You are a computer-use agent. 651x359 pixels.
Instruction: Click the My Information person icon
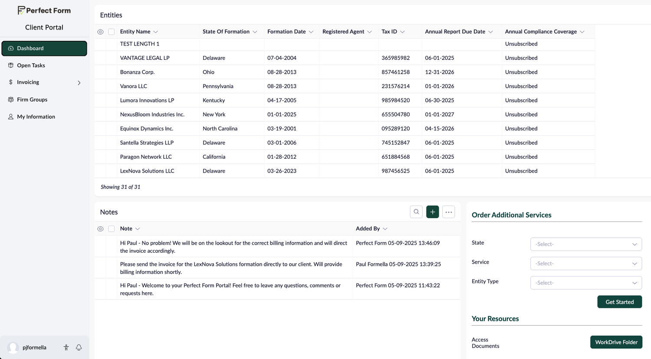[x=11, y=117]
